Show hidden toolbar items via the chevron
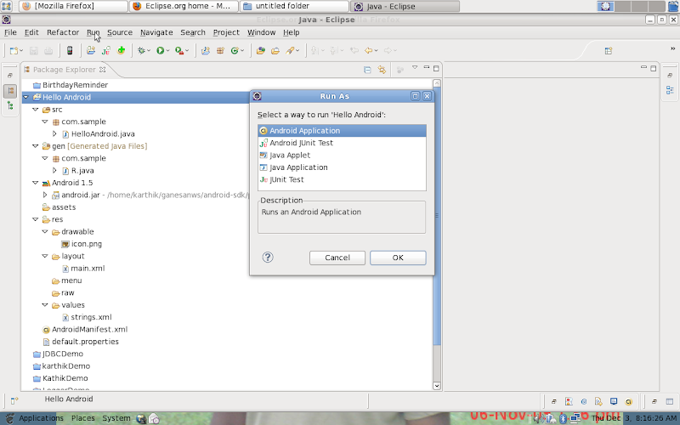The height and width of the screenshot is (425, 680). coord(672,48)
